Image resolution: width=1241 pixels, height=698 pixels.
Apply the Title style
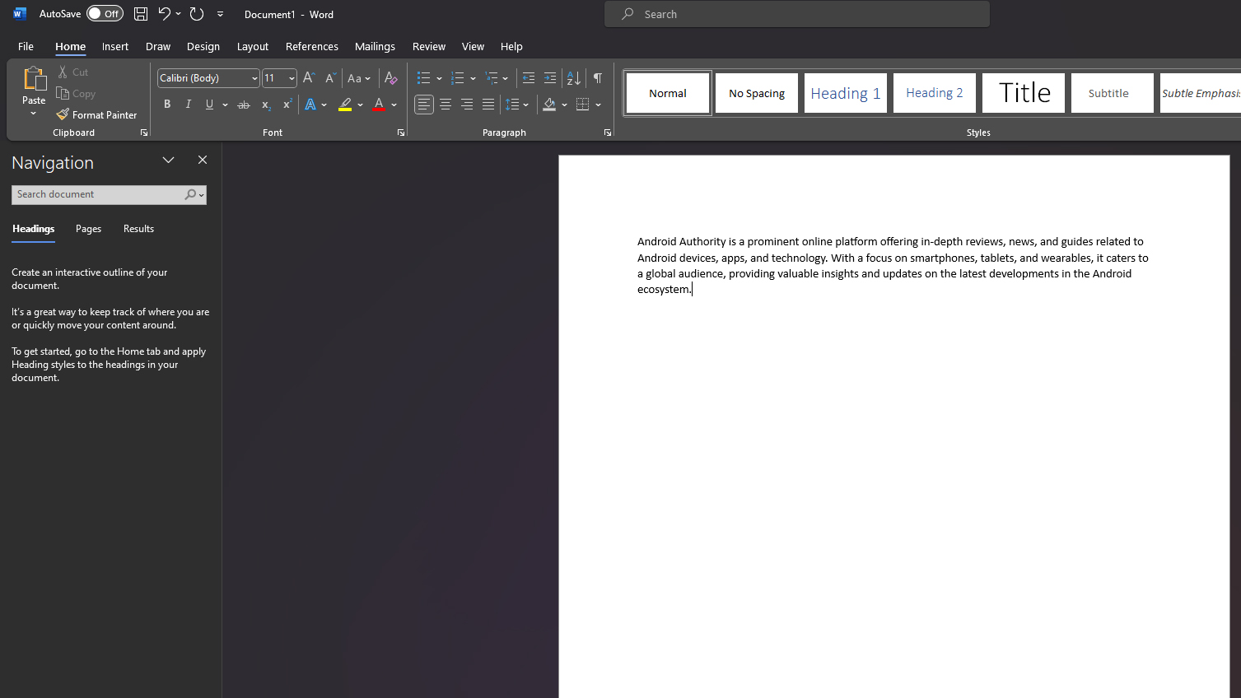[x=1023, y=93]
